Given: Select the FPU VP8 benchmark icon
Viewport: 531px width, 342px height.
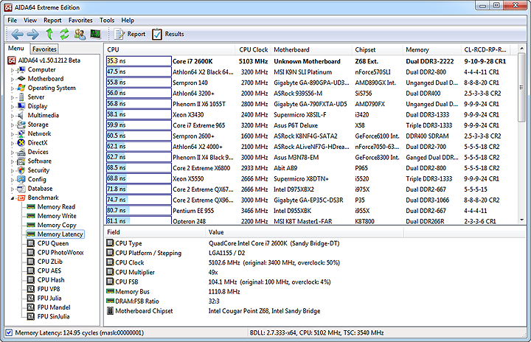Looking at the screenshot, I should tap(31, 289).
